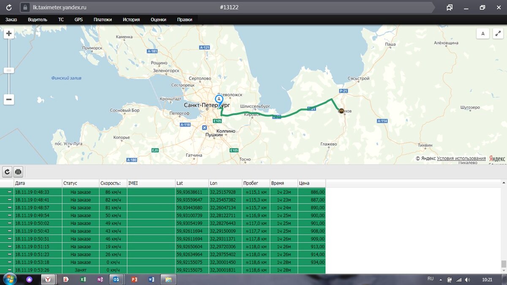
Task: Open the Windows Start menu
Action: coord(10,279)
